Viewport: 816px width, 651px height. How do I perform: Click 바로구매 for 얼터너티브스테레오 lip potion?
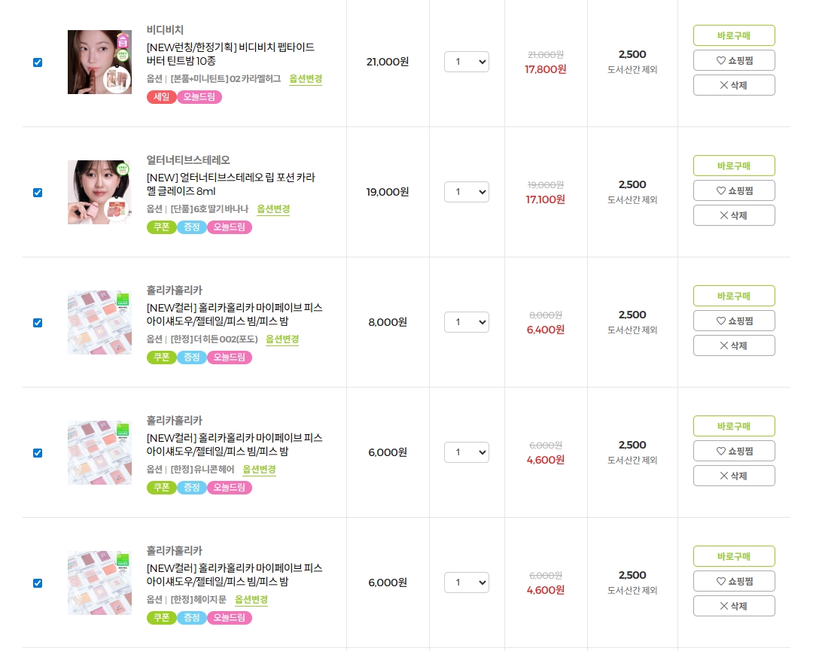(x=734, y=166)
